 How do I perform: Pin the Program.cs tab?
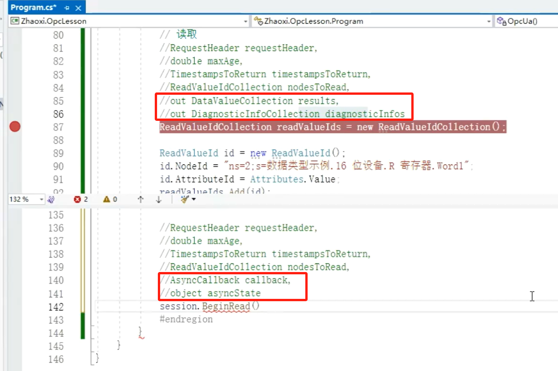click(x=67, y=8)
